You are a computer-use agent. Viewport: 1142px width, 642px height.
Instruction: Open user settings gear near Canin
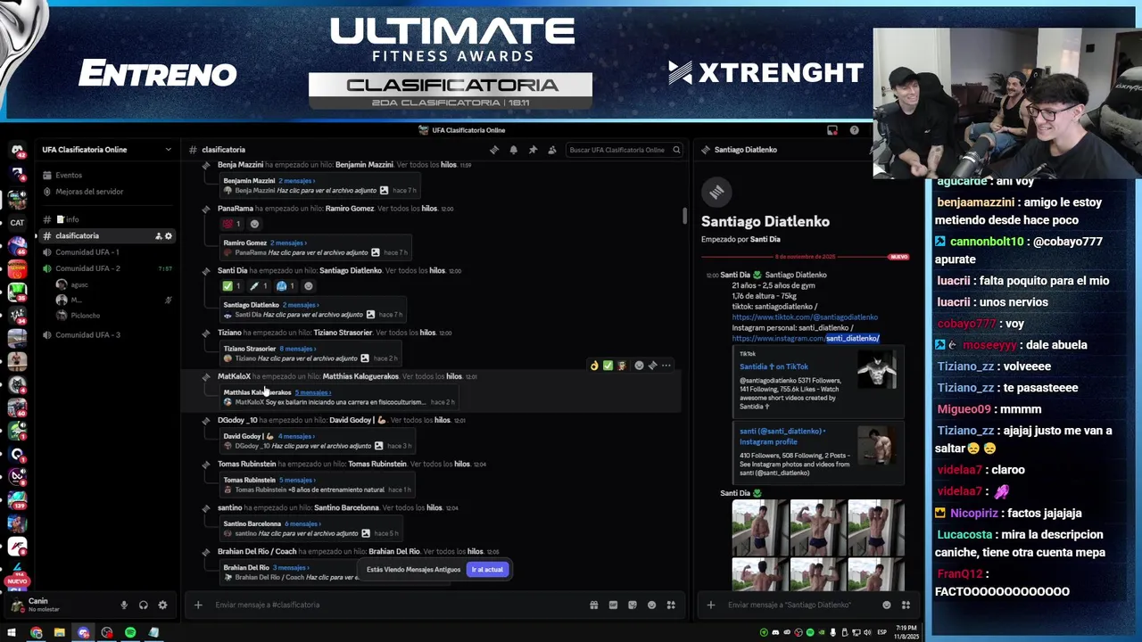pos(162,605)
